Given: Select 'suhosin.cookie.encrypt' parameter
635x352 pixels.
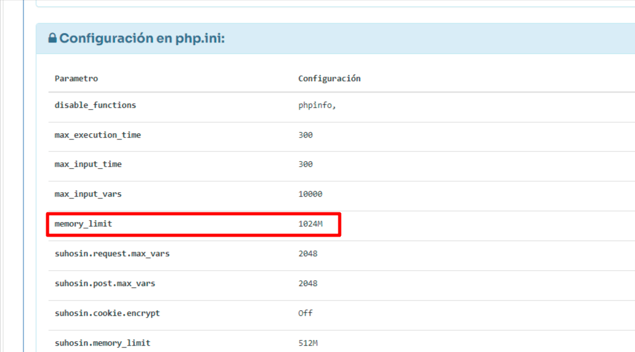Looking at the screenshot, I should [x=107, y=313].
